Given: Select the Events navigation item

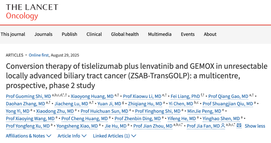Looking at the screenshot, I should click(x=188, y=34).
